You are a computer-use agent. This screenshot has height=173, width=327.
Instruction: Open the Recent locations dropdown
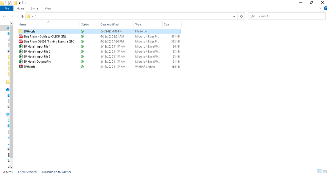pos(17,16)
